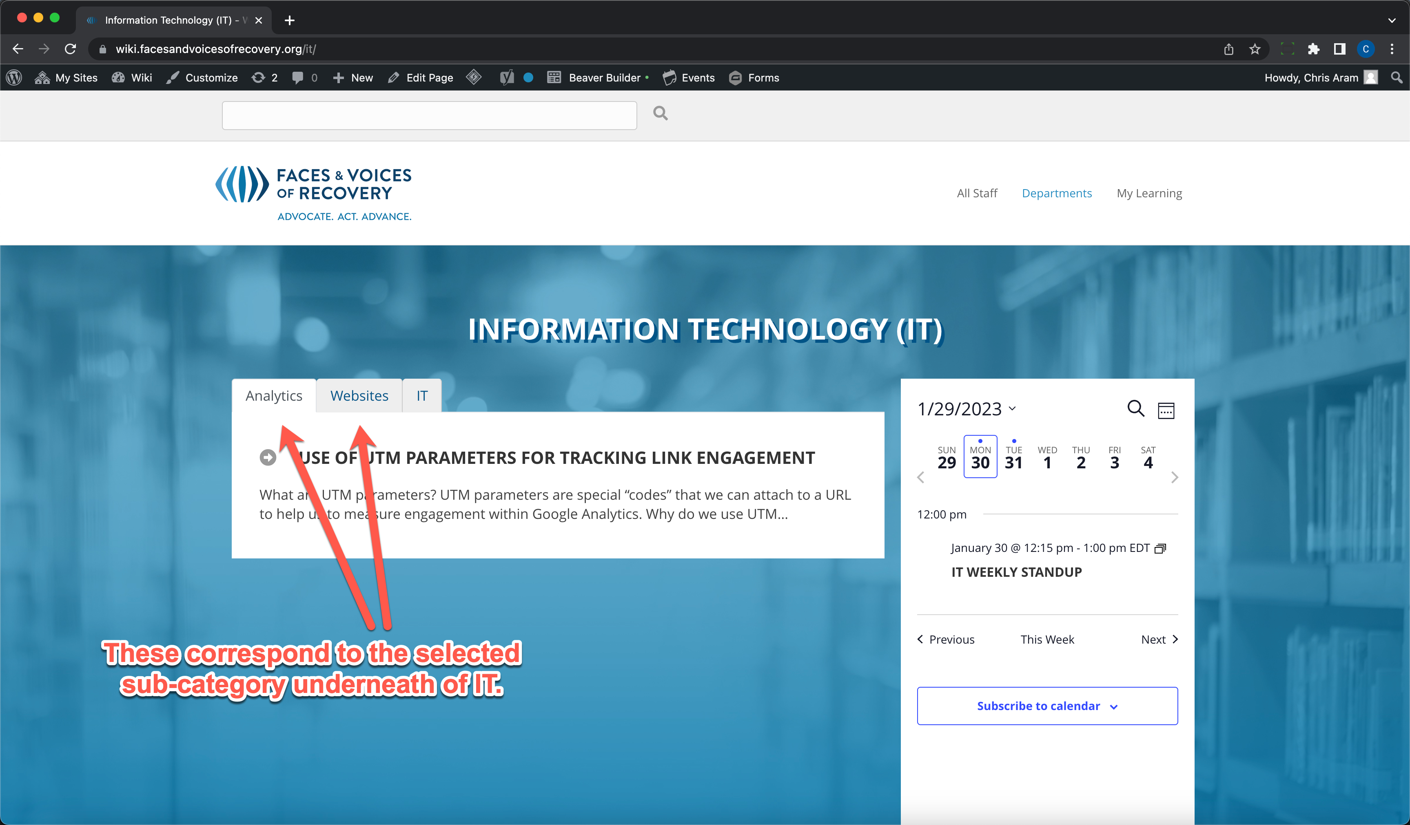Image resolution: width=1410 pixels, height=825 pixels.
Task: Reload the page in the browser
Action: [x=71, y=49]
